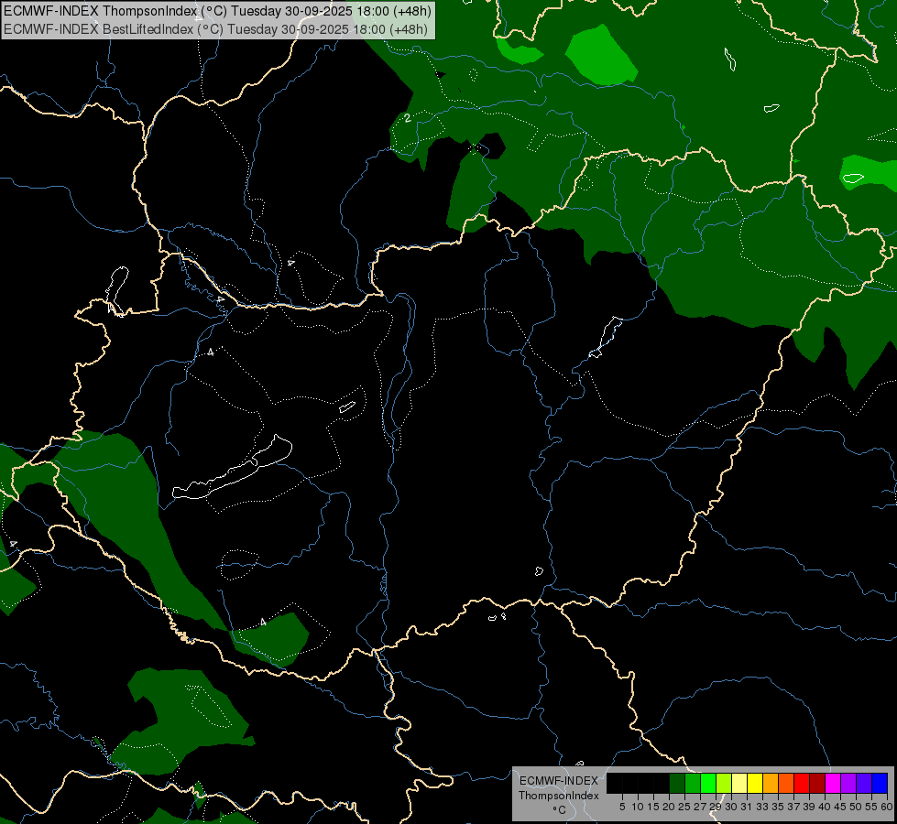Select the purple 45-50 legend swatch

coord(848,783)
